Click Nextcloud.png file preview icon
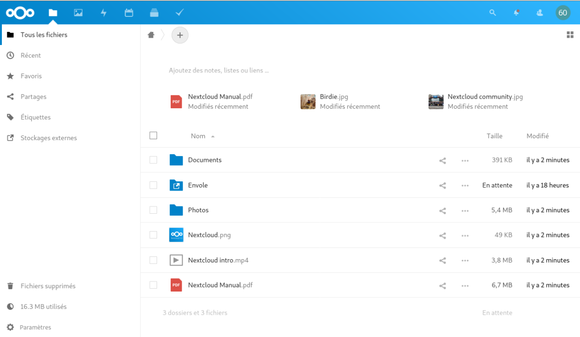The image size is (580, 337). point(176,235)
